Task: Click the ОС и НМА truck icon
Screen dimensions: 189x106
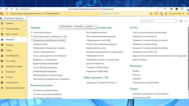Action: [x=2, y=61]
